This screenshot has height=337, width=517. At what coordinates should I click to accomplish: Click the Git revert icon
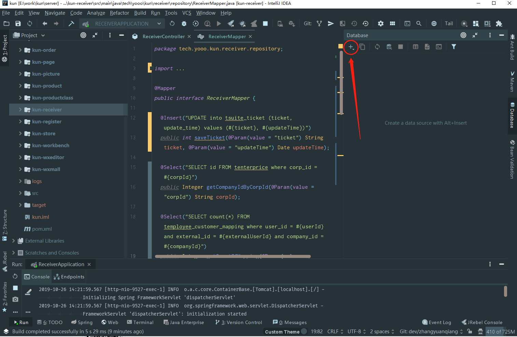[366, 24]
